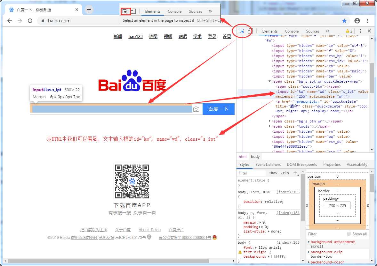Open the 贴吧 link
The image size is (377, 266).
183,36
